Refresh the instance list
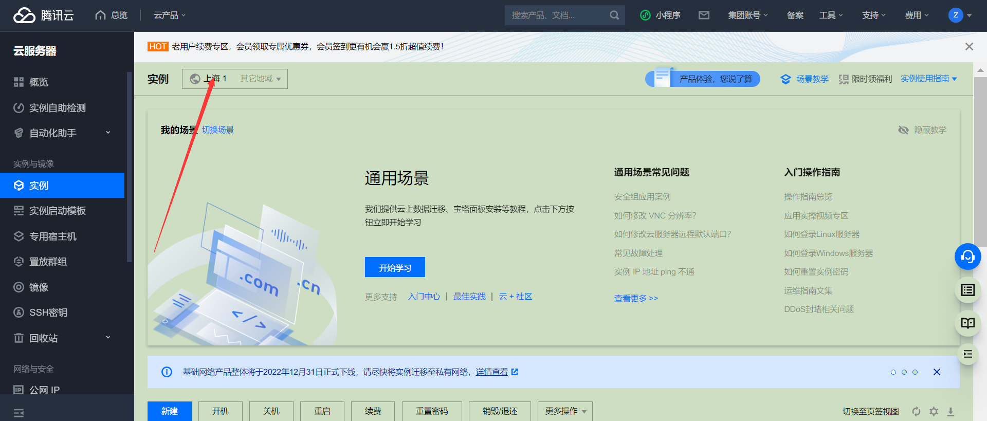This screenshot has height=421, width=987. (916, 411)
